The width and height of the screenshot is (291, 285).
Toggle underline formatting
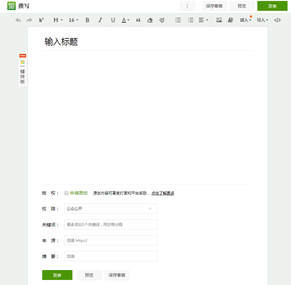coord(113,20)
